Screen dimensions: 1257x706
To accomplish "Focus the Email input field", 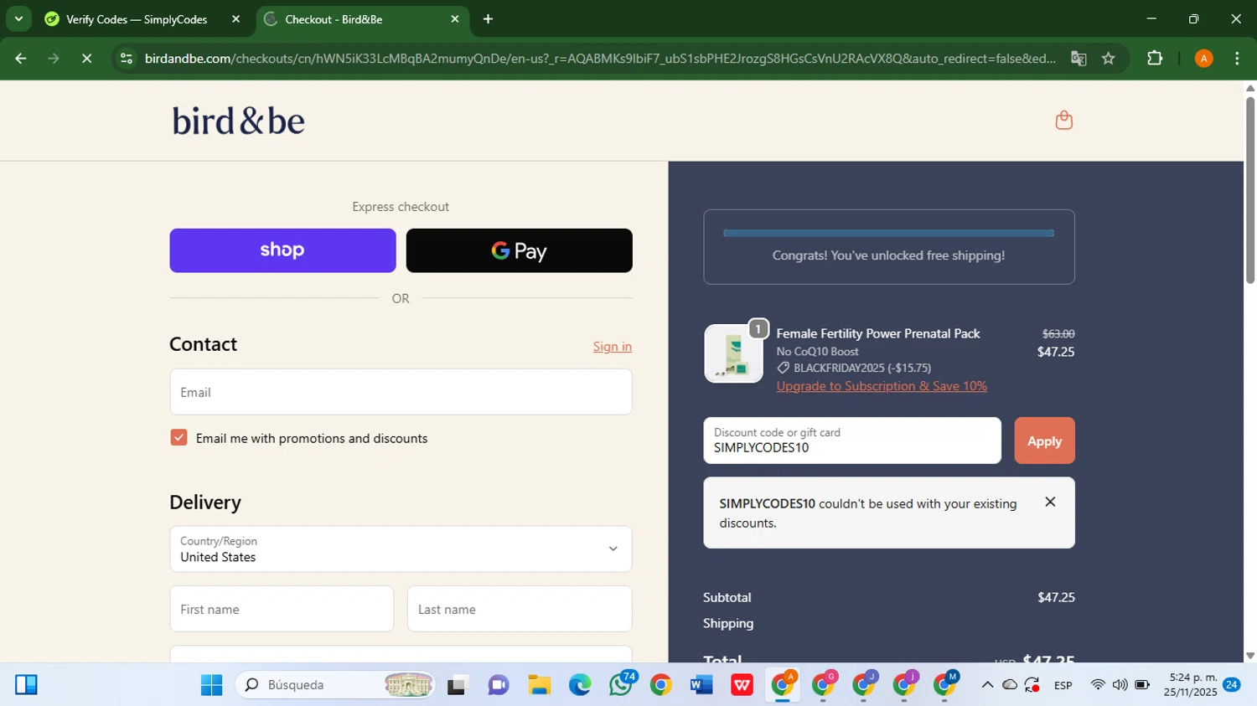I will 401,392.
